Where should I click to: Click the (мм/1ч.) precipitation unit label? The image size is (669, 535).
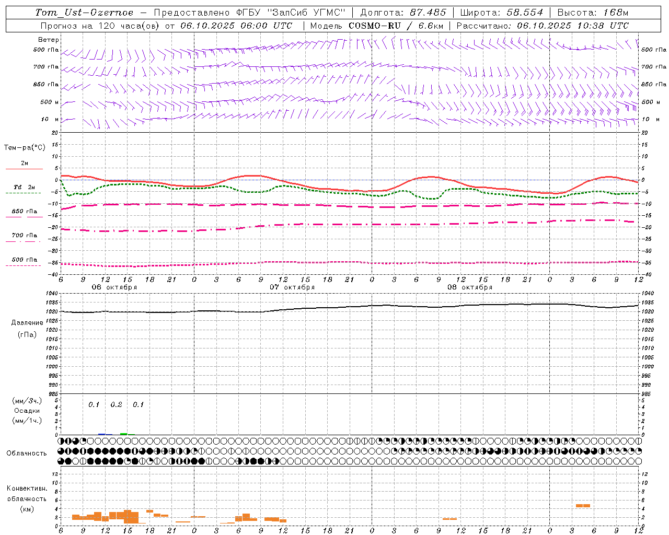pyautogui.click(x=27, y=421)
